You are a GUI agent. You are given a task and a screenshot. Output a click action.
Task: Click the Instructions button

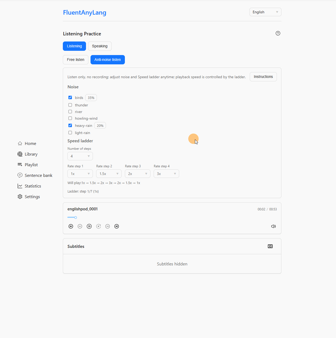coord(263,77)
